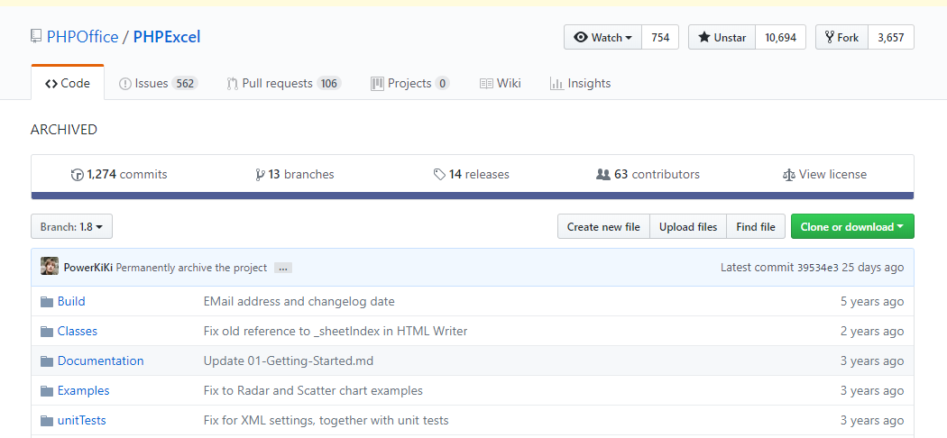This screenshot has height=438, width=947.
Task: Switch to the Projects tab
Action: click(410, 83)
